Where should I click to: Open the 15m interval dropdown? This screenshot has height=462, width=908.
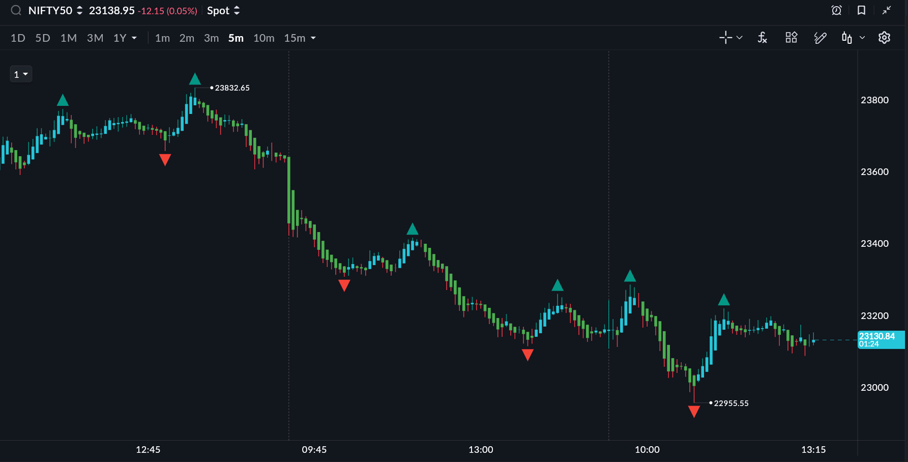point(300,38)
